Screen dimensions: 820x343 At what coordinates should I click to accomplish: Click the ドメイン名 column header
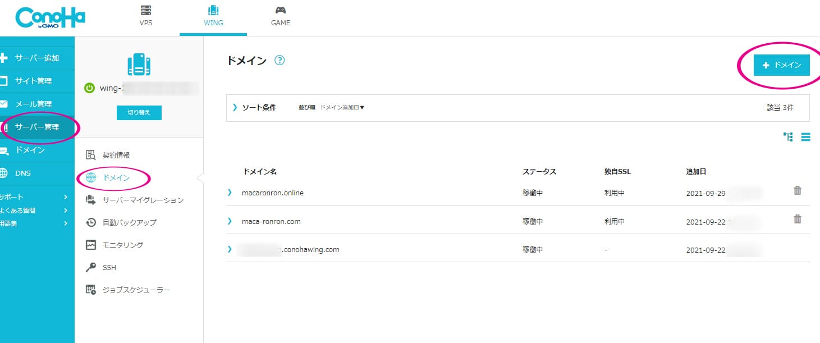coord(260,171)
